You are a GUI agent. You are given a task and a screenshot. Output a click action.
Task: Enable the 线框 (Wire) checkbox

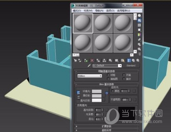108,75
